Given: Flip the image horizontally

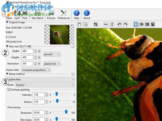Looking at the screenshot, I should (x=106, y=24).
